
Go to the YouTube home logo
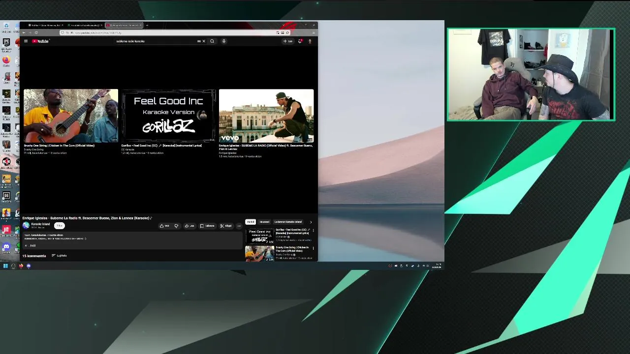(40, 41)
